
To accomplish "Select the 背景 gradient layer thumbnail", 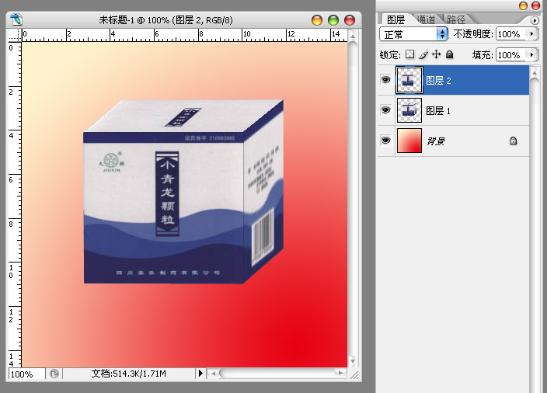I will click(x=409, y=141).
